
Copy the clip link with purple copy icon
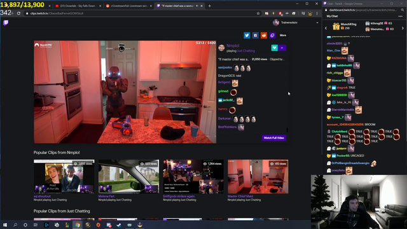(x=272, y=36)
